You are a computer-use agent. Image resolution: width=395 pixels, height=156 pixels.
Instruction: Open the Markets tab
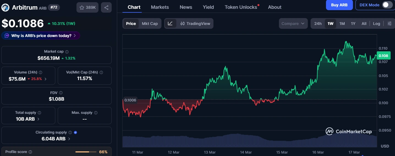[x=160, y=7]
